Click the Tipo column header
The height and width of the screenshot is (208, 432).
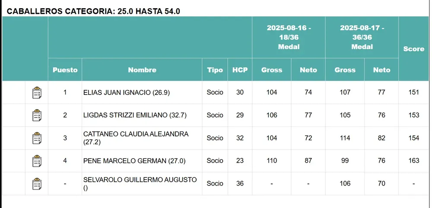point(215,70)
